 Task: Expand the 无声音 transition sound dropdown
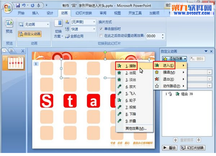click(94, 22)
